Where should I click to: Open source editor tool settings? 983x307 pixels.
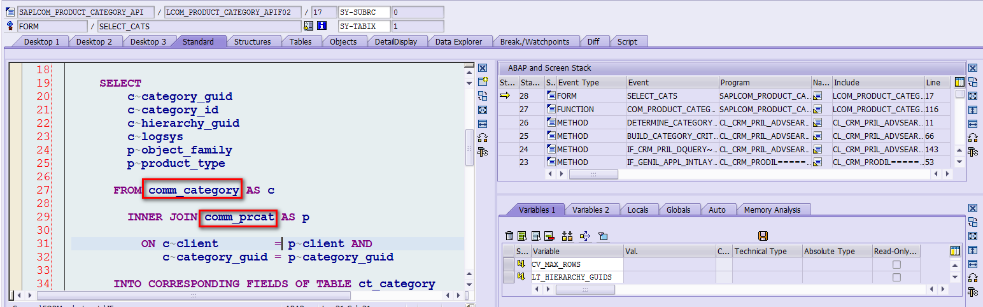(483, 152)
